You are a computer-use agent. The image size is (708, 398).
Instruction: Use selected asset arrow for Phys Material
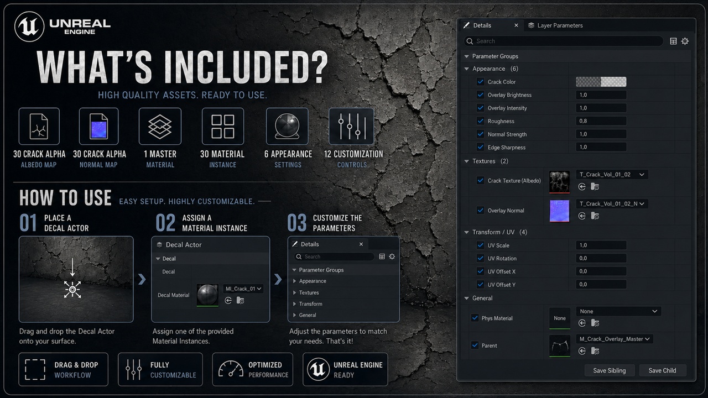click(582, 323)
